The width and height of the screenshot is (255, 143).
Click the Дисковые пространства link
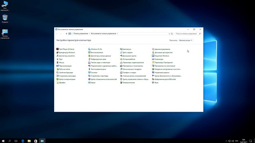pos(163,52)
